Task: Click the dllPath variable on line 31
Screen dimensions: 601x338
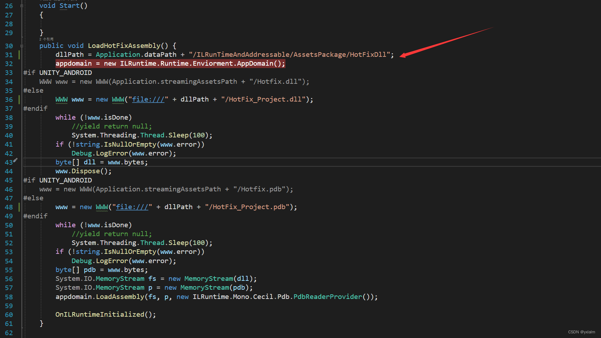Action: [x=70, y=55]
